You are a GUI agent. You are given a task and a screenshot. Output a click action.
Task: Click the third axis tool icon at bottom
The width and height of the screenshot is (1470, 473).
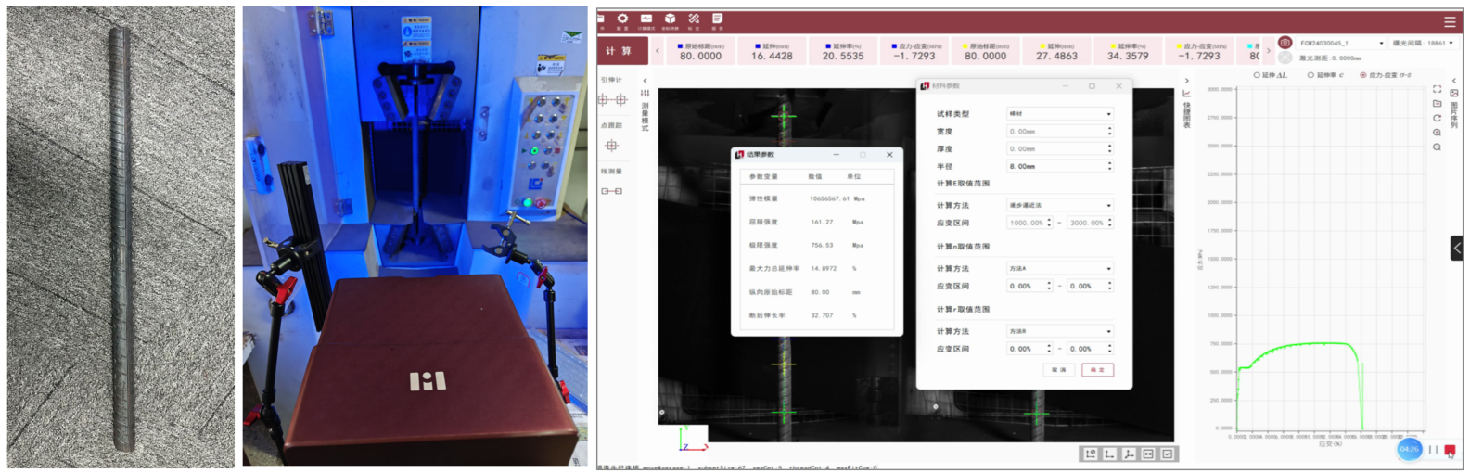tap(1129, 454)
